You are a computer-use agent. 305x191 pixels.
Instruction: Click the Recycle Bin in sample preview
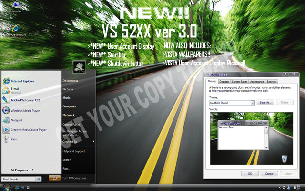pos(284,159)
